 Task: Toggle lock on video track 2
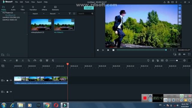click(7, 80)
